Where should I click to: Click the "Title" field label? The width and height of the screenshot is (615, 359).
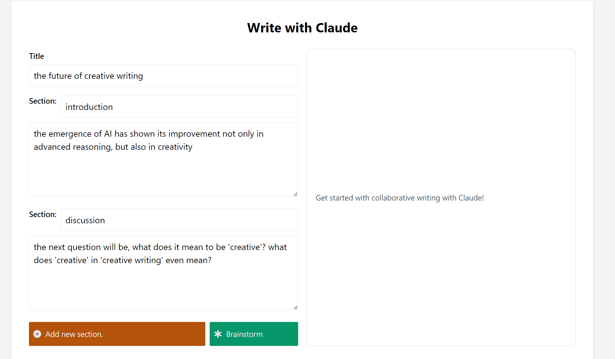[36, 56]
